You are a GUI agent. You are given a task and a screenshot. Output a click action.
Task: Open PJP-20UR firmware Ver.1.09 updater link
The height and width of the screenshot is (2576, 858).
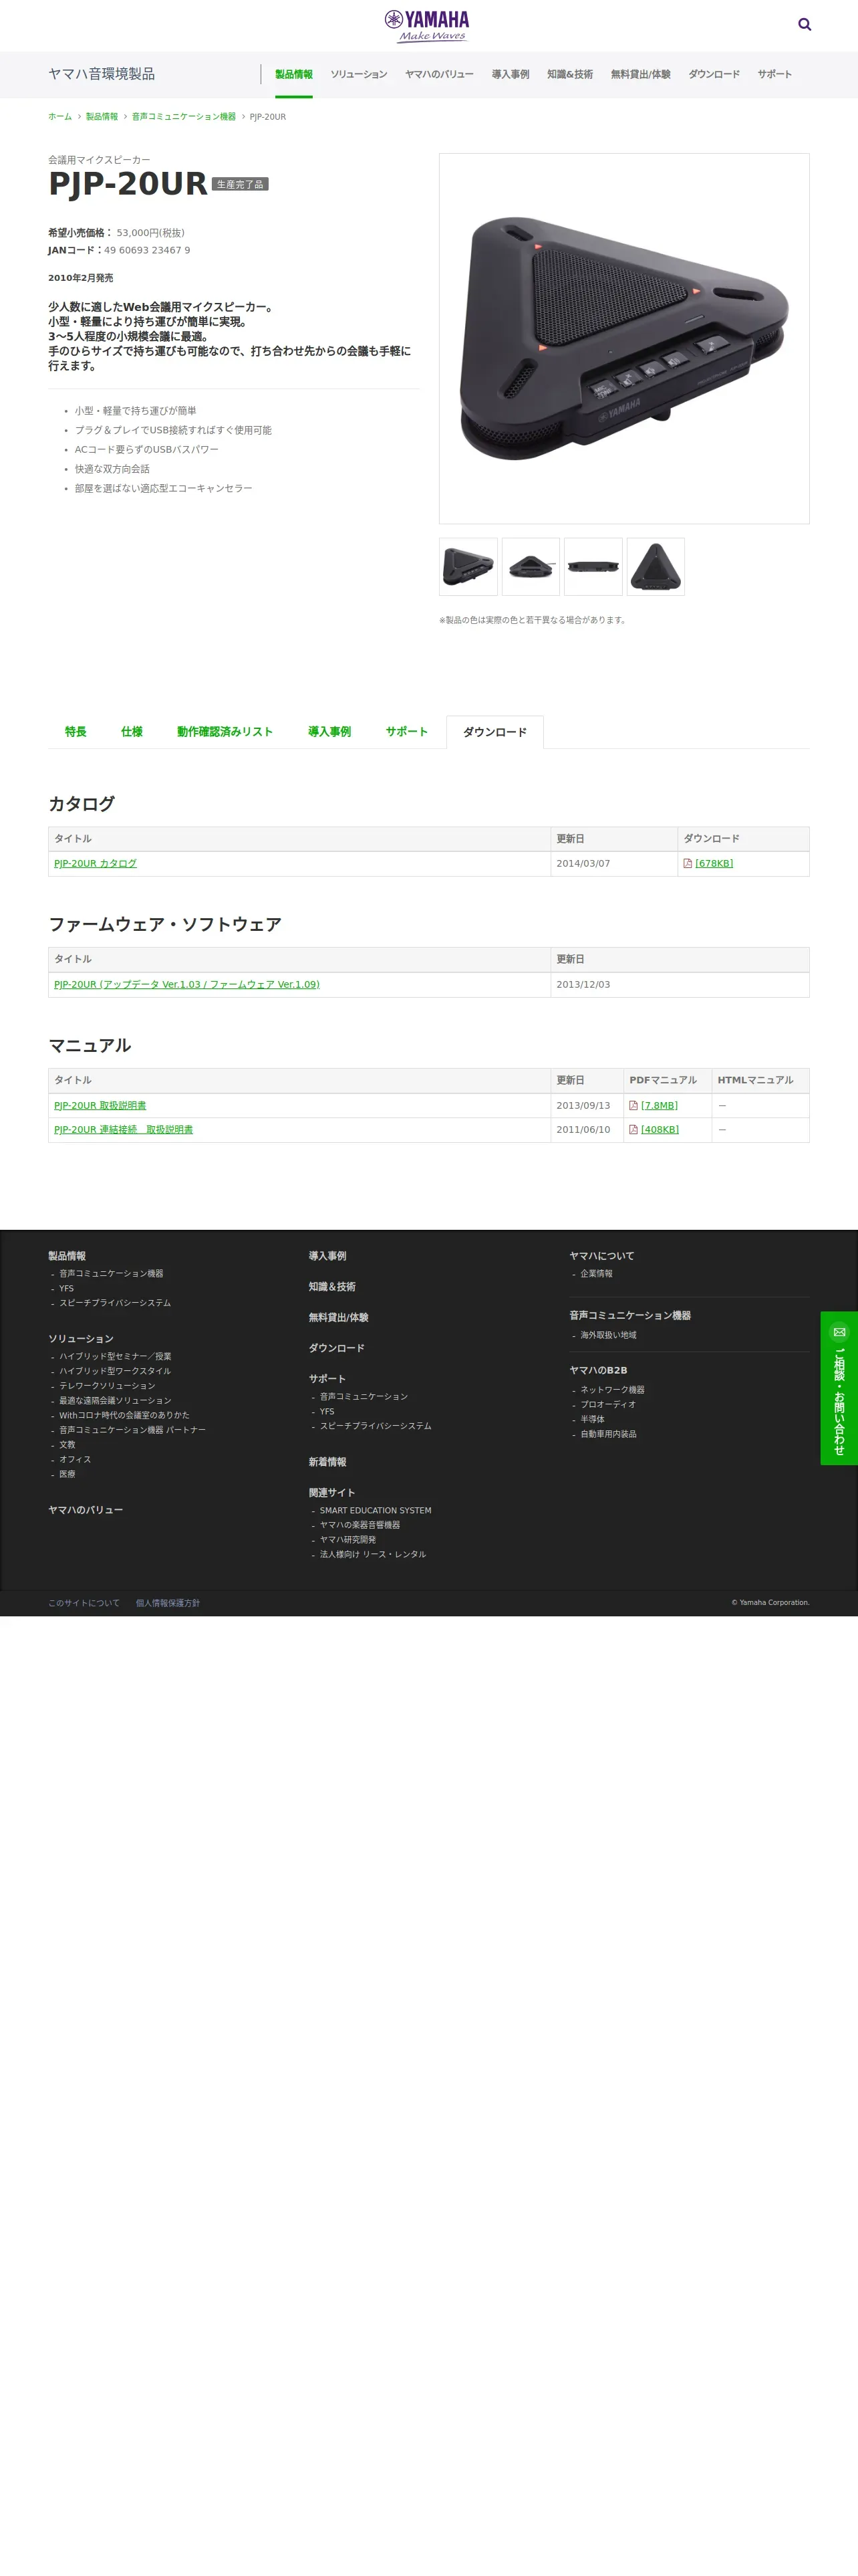187,984
